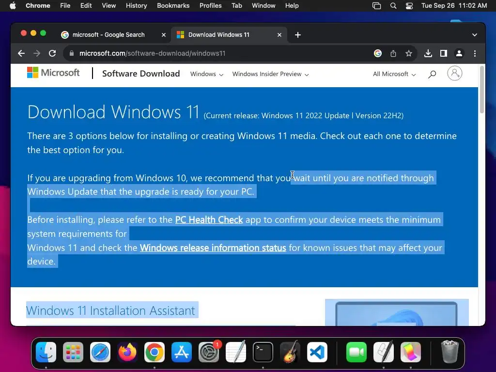
Task: Open the Bookmarks menu
Action: tap(173, 6)
